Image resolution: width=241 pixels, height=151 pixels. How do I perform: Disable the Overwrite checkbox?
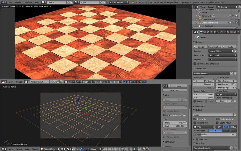point(195,119)
